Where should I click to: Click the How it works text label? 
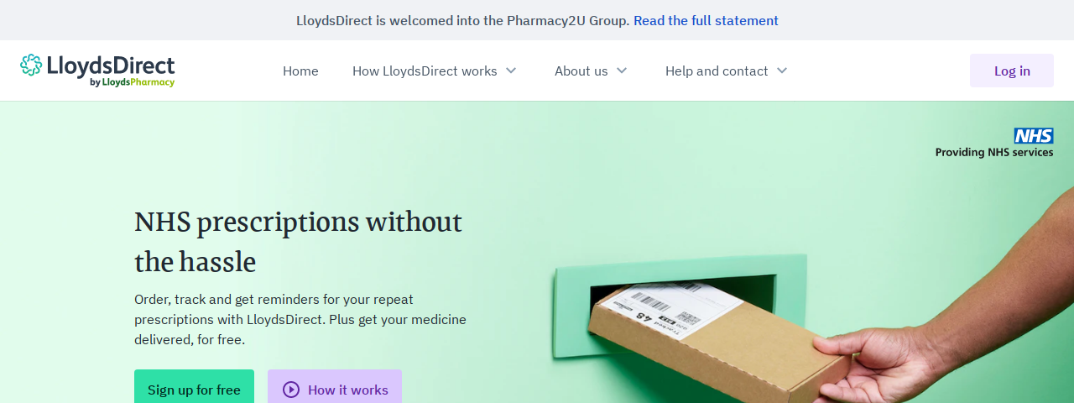pos(348,390)
